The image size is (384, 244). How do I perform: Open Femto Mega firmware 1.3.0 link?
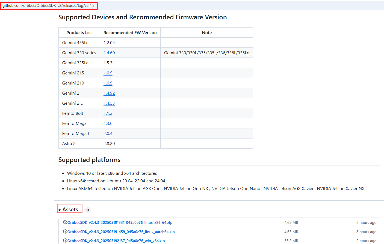108,123
